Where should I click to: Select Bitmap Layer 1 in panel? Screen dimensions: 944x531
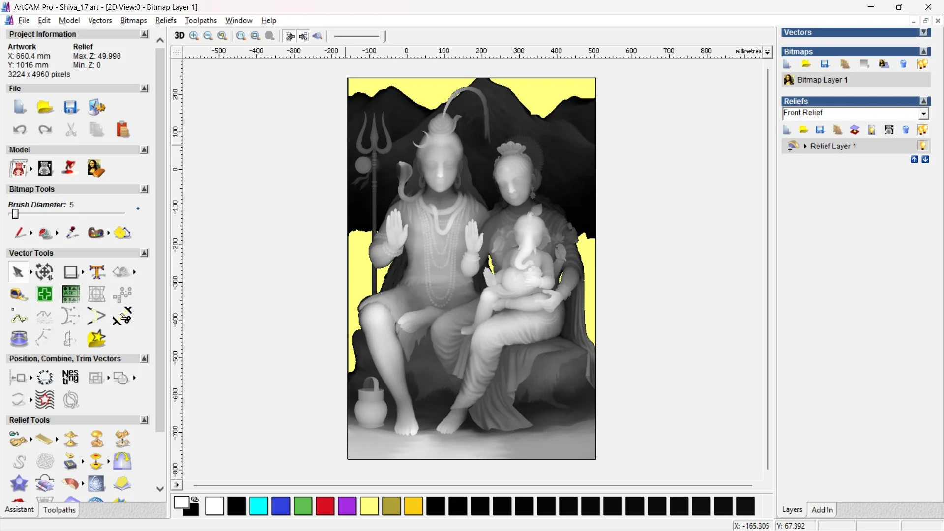[x=822, y=80]
